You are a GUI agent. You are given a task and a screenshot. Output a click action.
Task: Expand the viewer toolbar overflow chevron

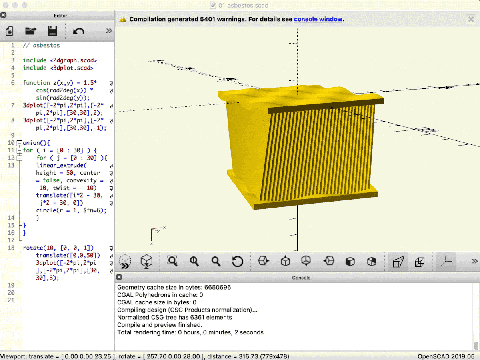(474, 262)
